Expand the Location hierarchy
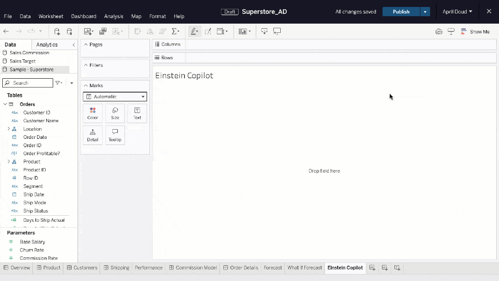Viewport: 499px width, 281px height. (x=8, y=129)
